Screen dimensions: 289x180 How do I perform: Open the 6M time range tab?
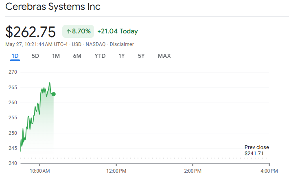coord(77,56)
